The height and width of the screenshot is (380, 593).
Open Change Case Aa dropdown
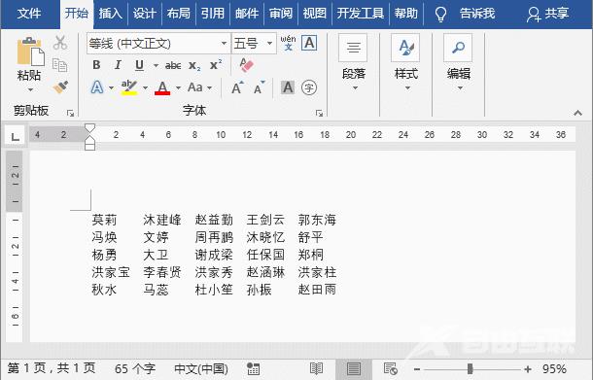199,87
